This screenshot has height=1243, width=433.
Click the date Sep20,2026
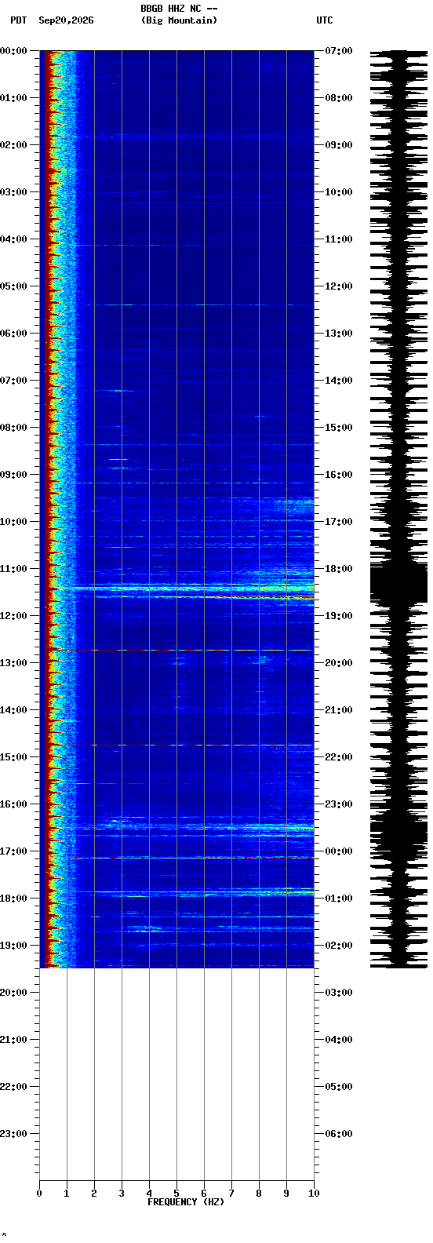point(66,20)
